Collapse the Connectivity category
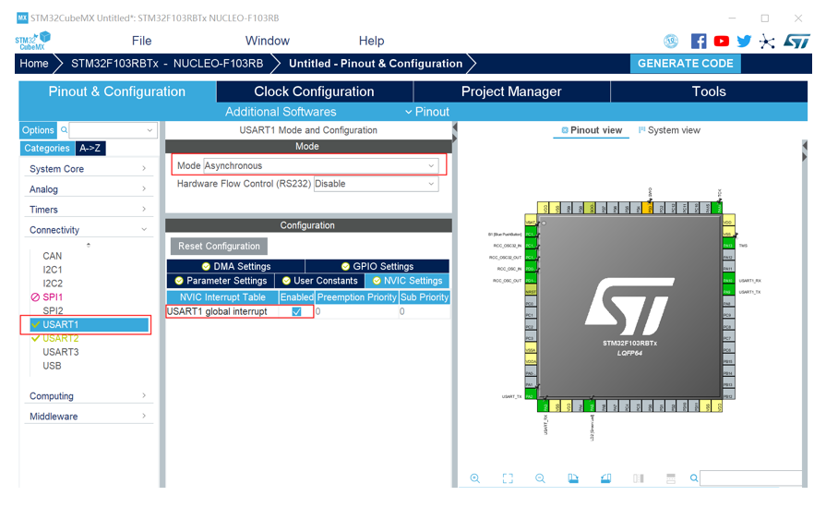 pyautogui.click(x=88, y=230)
